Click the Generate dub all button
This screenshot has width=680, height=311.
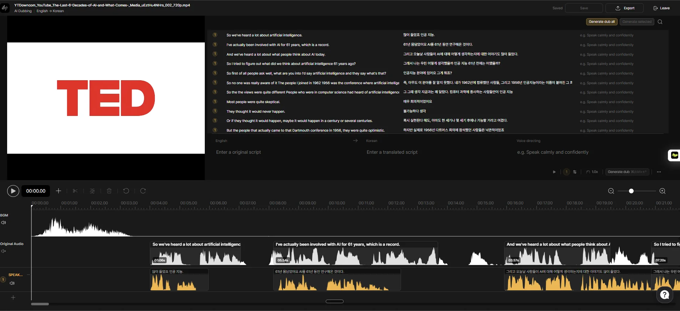(x=602, y=22)
